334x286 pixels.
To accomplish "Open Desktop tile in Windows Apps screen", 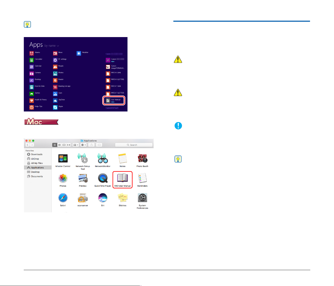I will (x=35, y=80).
